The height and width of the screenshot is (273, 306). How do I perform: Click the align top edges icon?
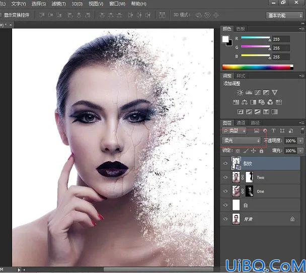point(42,15)
